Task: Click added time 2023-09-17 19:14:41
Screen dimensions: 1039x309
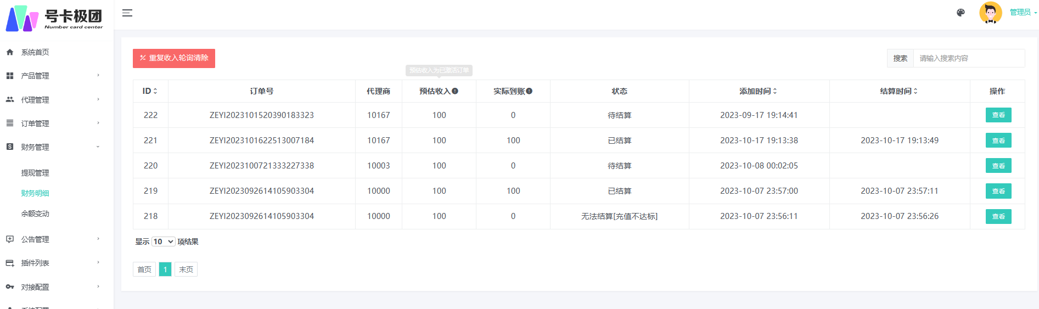Action: pyautogui.click(x=759, y=115)
